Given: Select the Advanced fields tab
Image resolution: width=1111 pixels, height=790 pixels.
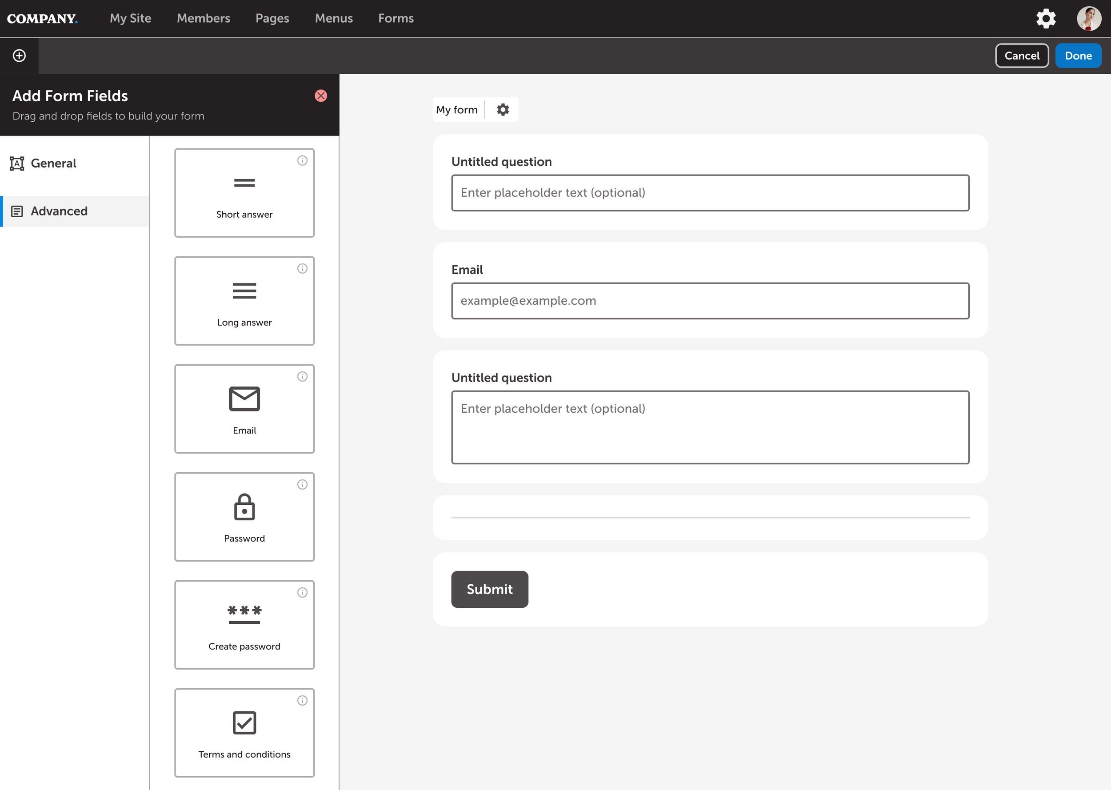Looking at the screenshot, I should pos(59,211).
